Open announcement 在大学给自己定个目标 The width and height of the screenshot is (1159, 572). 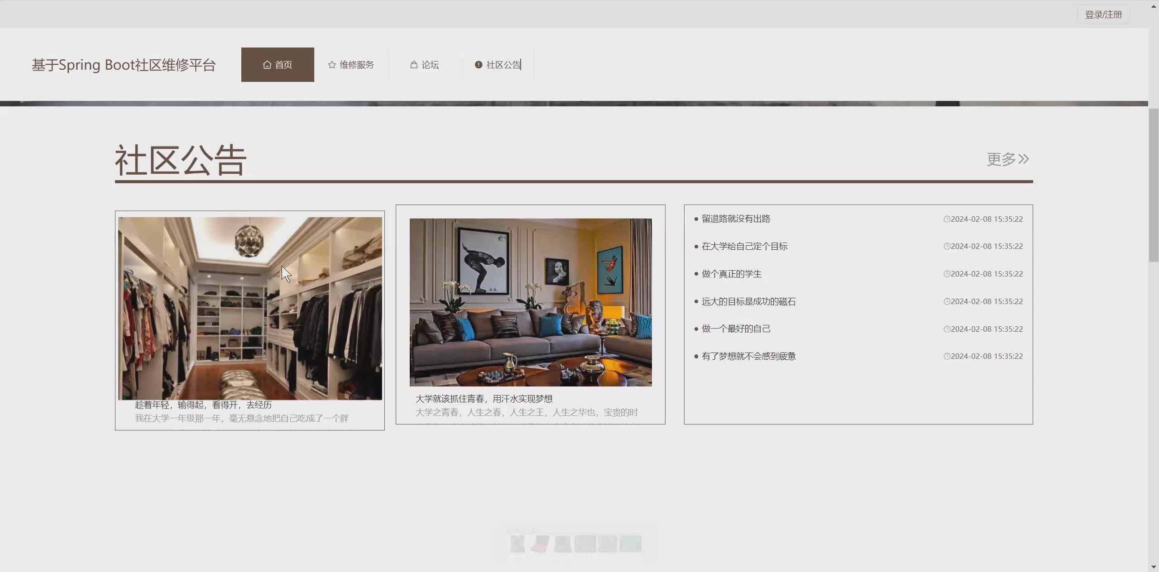744,246
